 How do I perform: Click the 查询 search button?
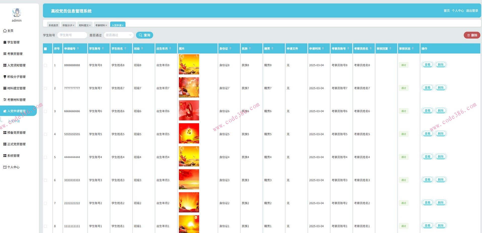click(144, 35)
